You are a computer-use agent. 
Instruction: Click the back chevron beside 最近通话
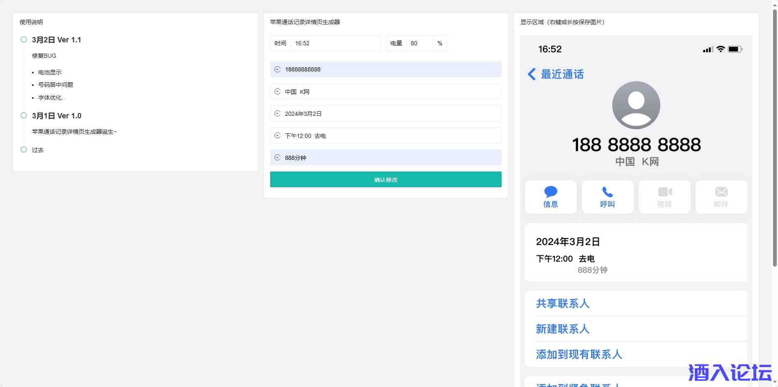(x=532, y=74)
